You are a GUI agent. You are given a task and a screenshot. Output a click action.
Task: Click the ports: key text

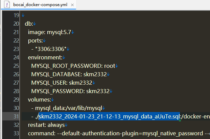click(x=36, y=40)
